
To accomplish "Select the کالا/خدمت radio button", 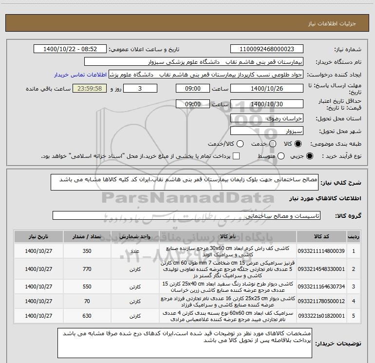I will click(x=240, y=144).
